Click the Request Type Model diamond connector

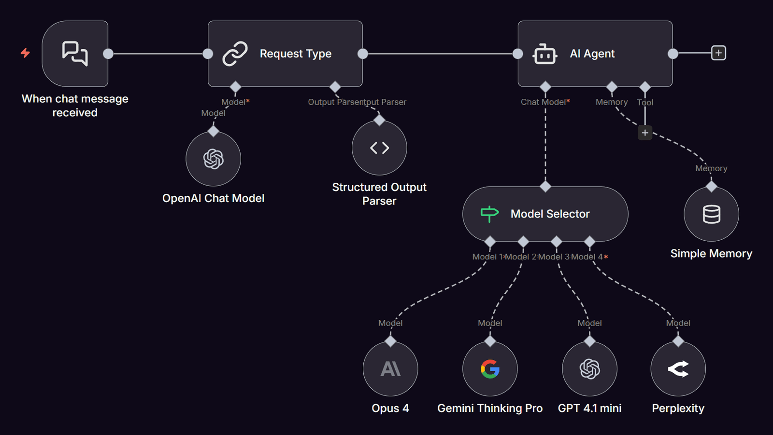(235, 87)
